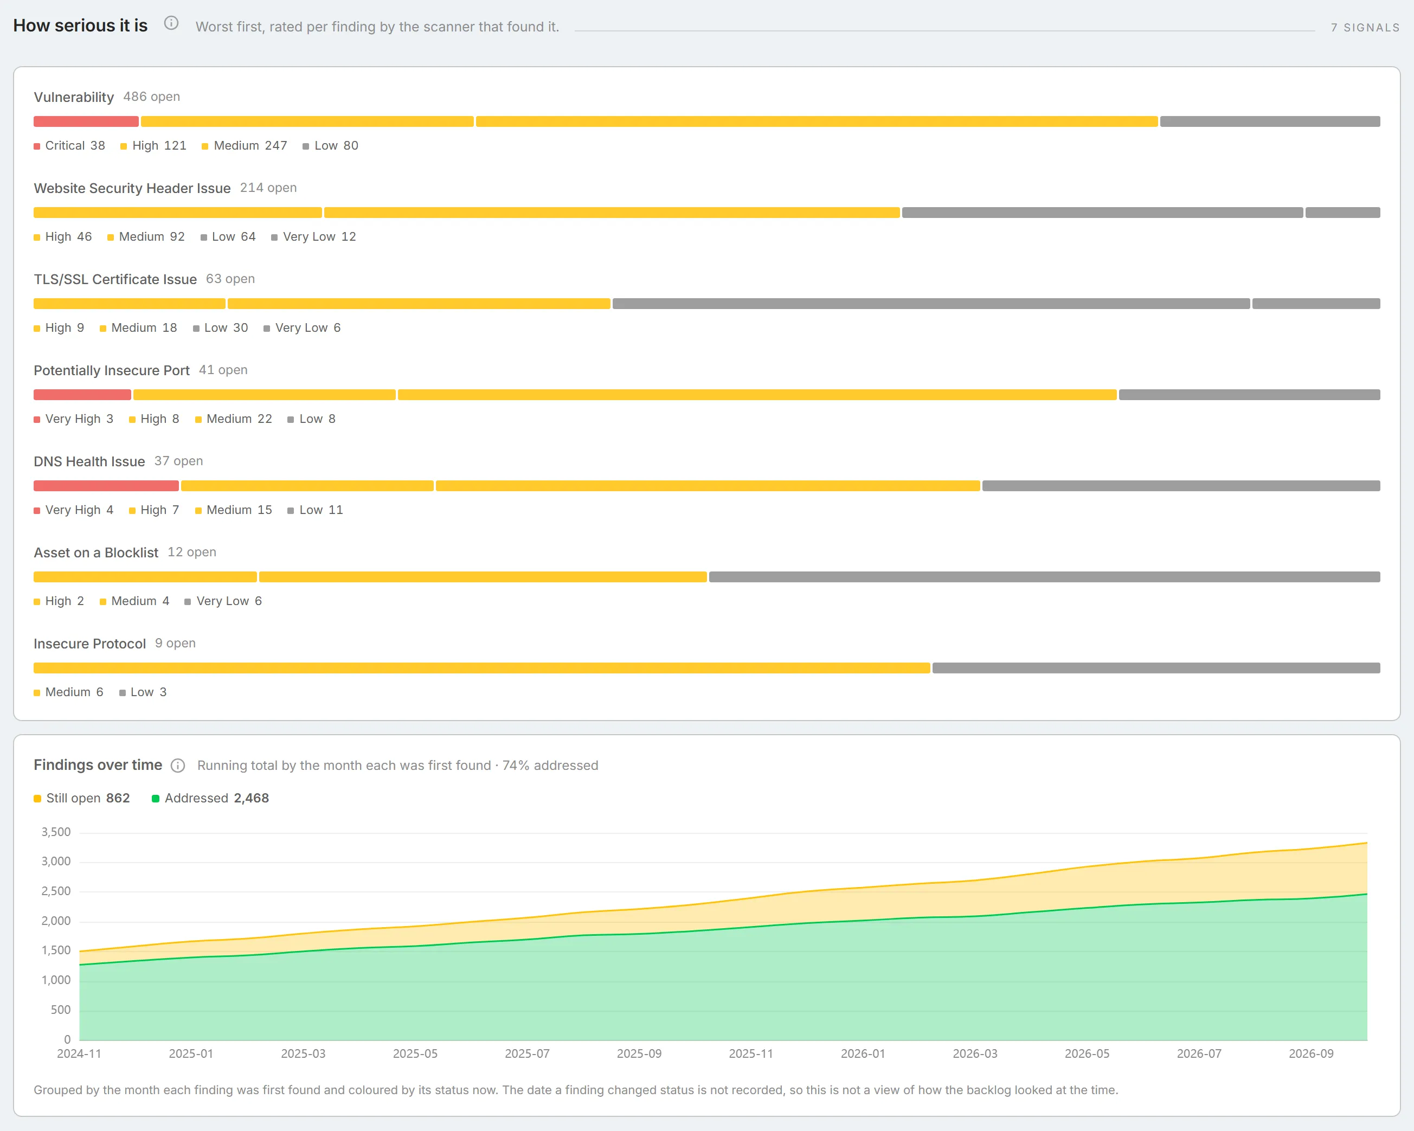Click the Insecure Protocol heading
The image size is (1414, 1131).
tap(90, 644)
